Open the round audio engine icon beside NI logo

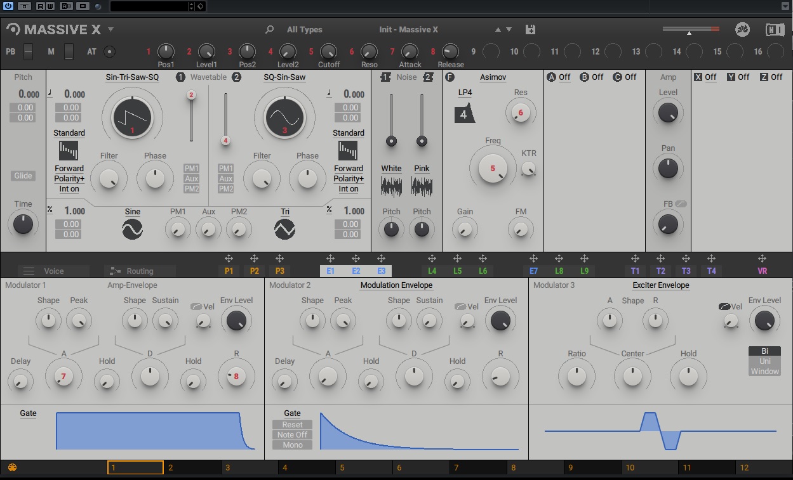tap(742, 29)
